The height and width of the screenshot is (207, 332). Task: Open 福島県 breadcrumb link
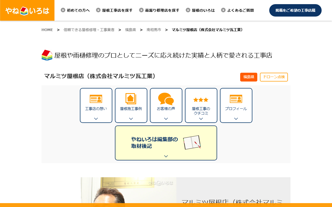click(x=130, y=30)
